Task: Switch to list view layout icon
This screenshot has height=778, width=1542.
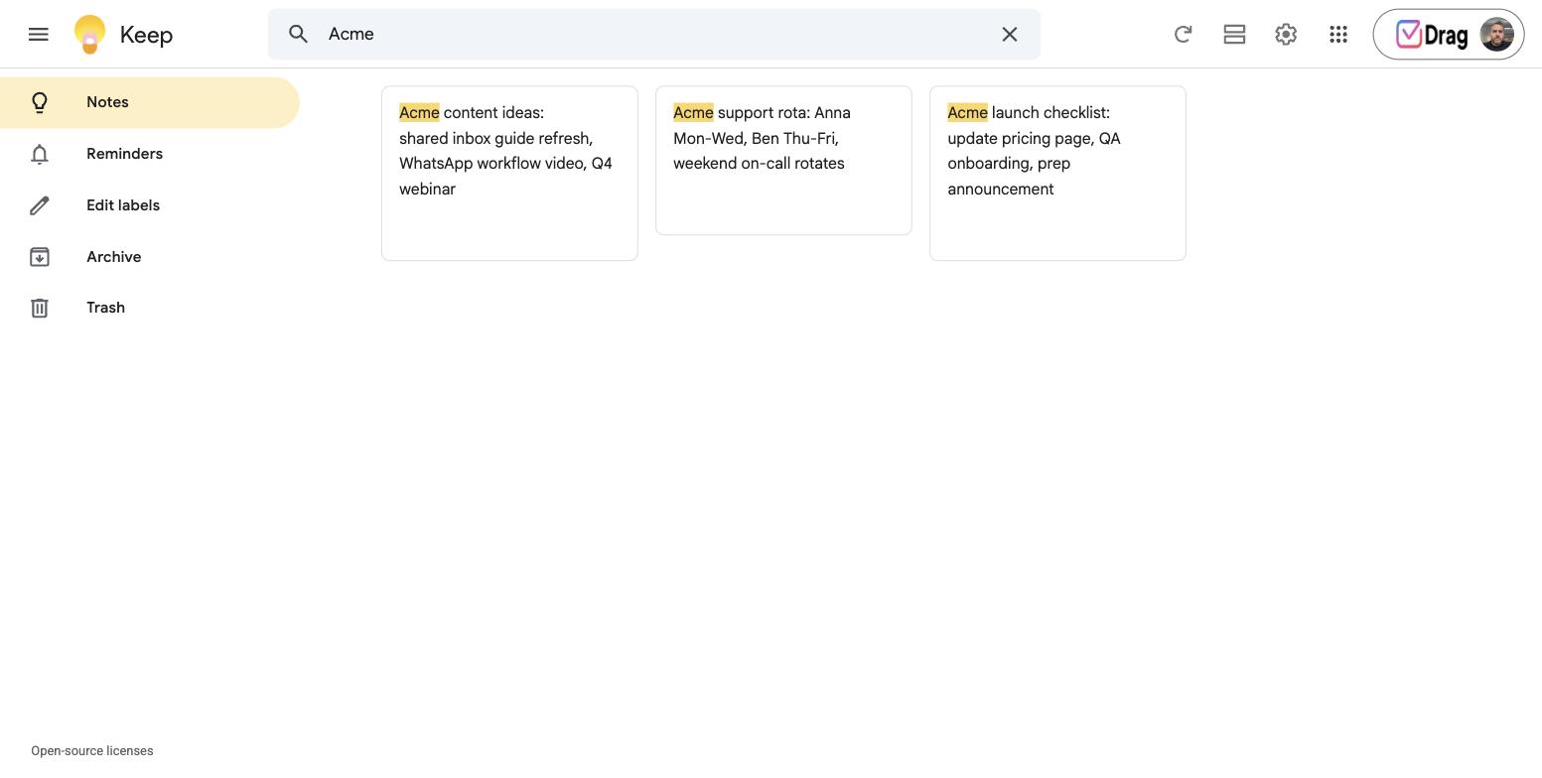Action: click(x=1234, y=34)
